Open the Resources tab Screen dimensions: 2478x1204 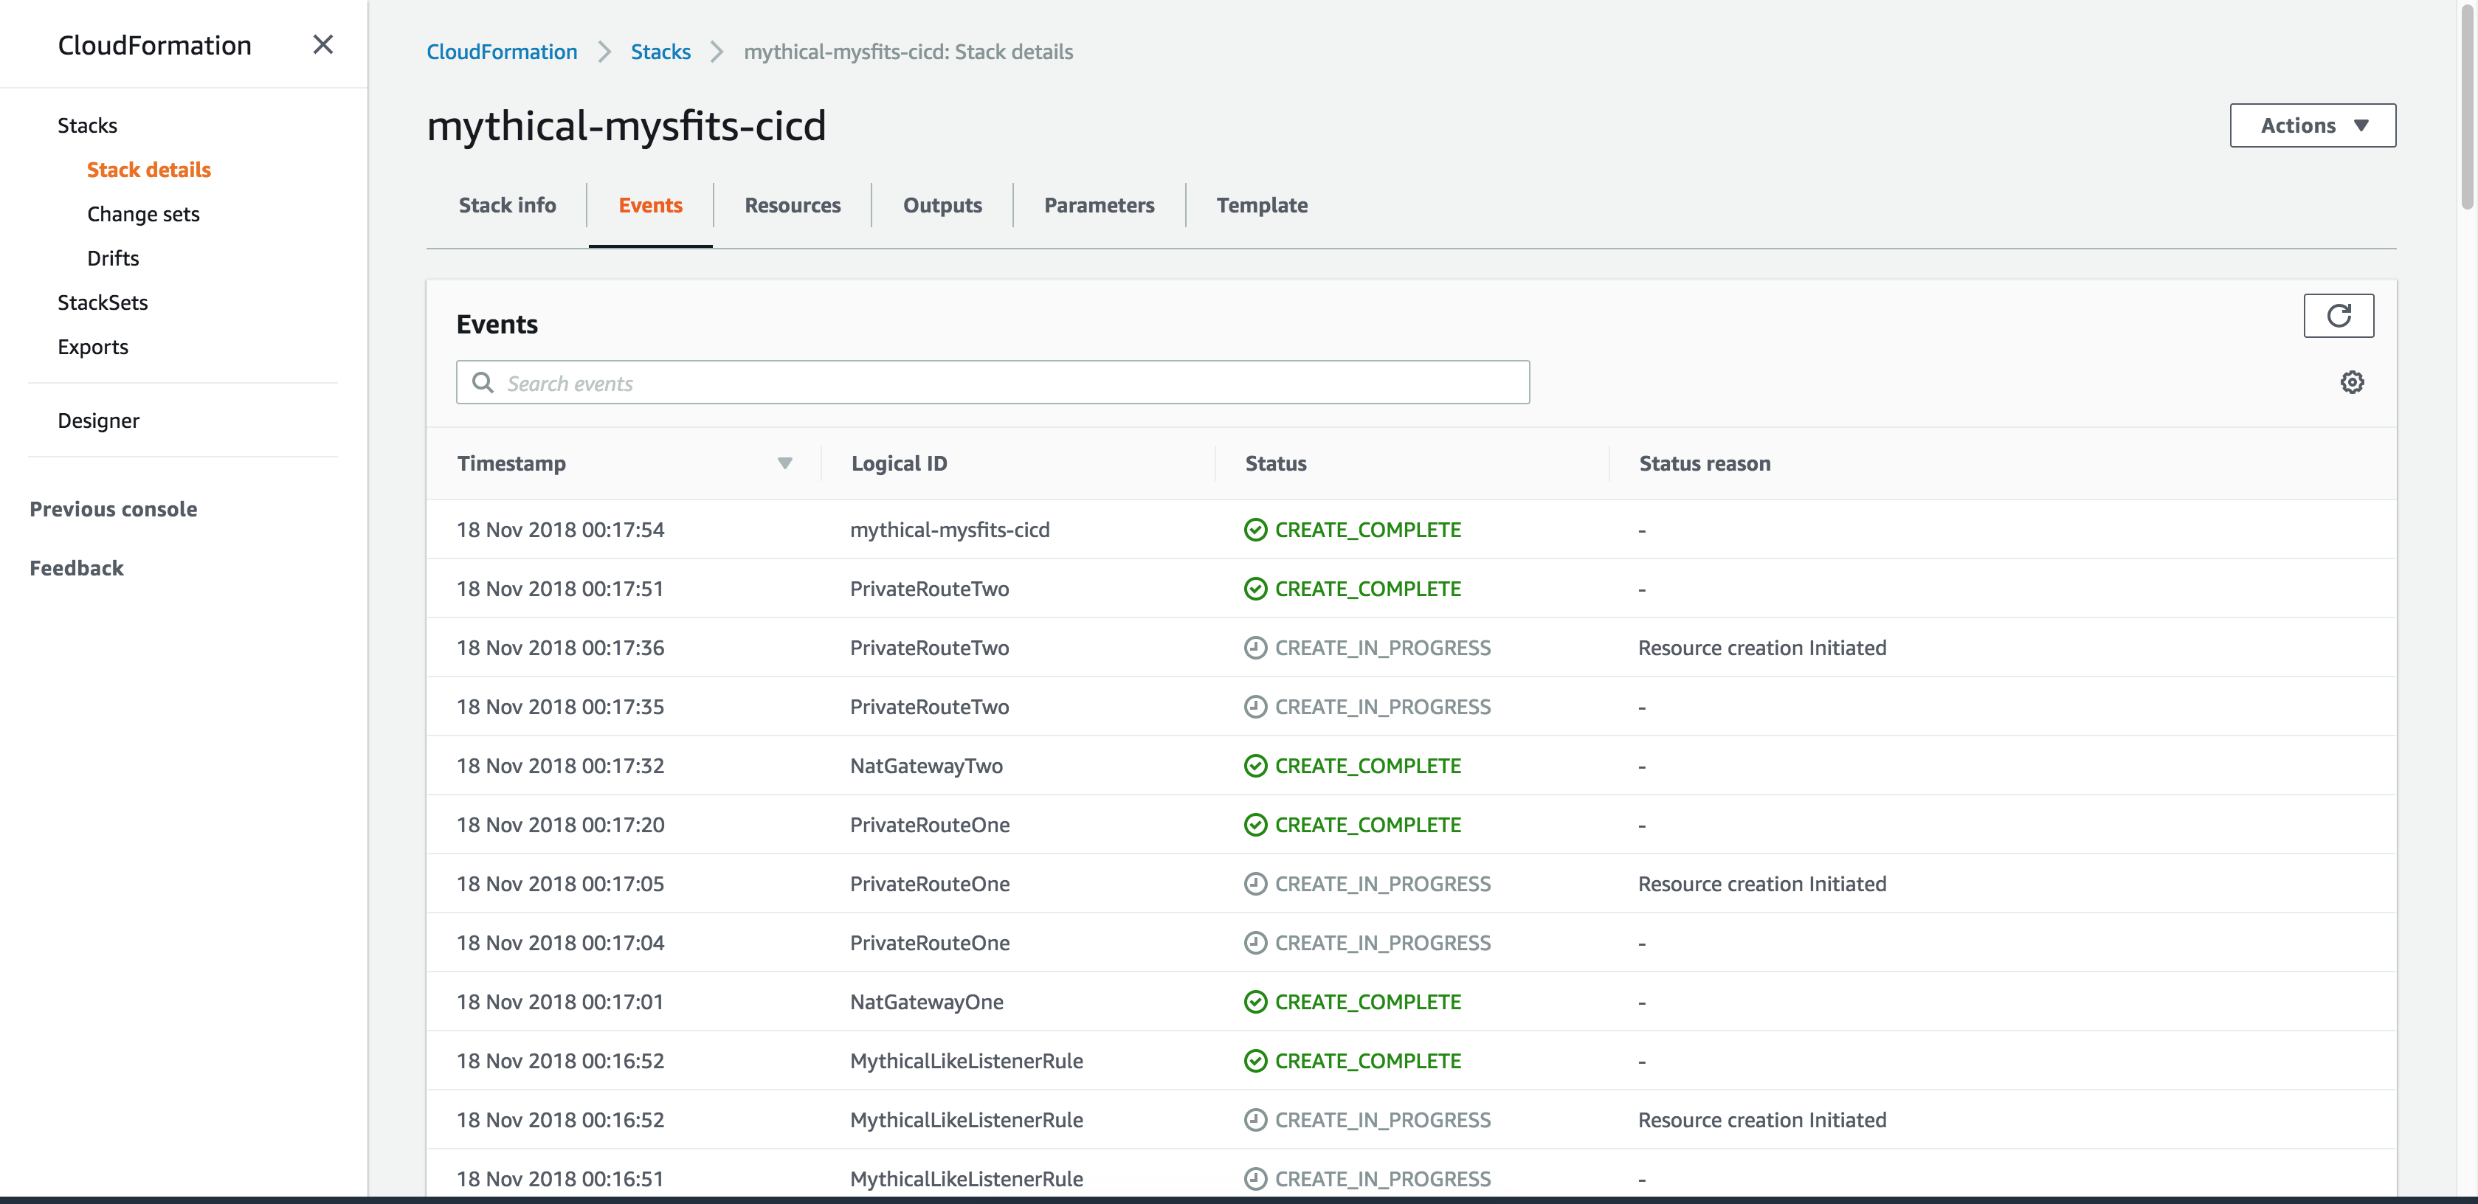pos(793,205)
